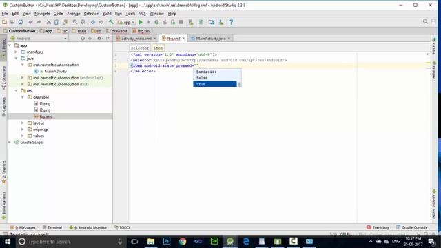441x248 pixels.
Task: Click the Redo toolbar arrow
Action: [x=39, y=22]
